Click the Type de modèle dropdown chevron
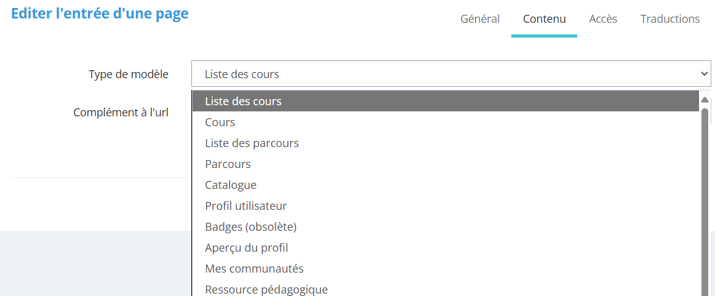The image size is (715, 296). tap(705, 74)
